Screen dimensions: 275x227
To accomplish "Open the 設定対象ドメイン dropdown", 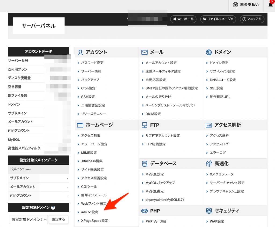I will tap(28, 219).
